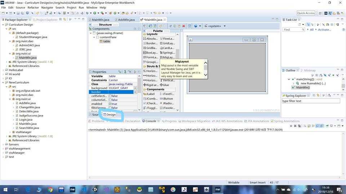Switch to the Design tab
346x194 pixels.
110,115
